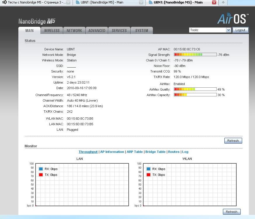
Task: Close the active NanoBridge M5 browser tab
Action: click(x=214, y=2)
